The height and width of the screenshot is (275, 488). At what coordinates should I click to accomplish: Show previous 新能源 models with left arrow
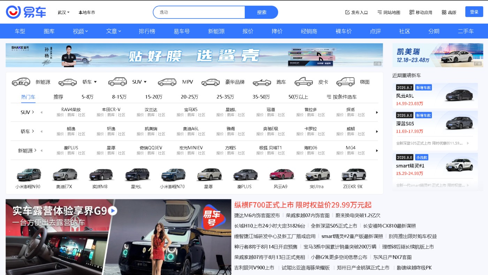point(41,151)
